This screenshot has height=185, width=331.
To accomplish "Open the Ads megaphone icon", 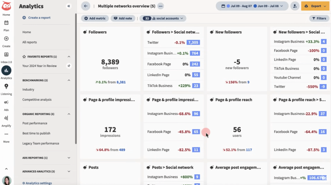I will point(6,103).
